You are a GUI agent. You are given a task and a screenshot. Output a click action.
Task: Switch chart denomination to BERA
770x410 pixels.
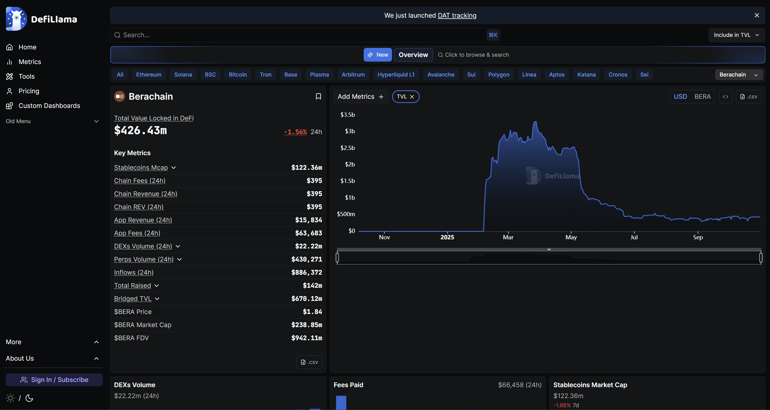coord(702,97)
